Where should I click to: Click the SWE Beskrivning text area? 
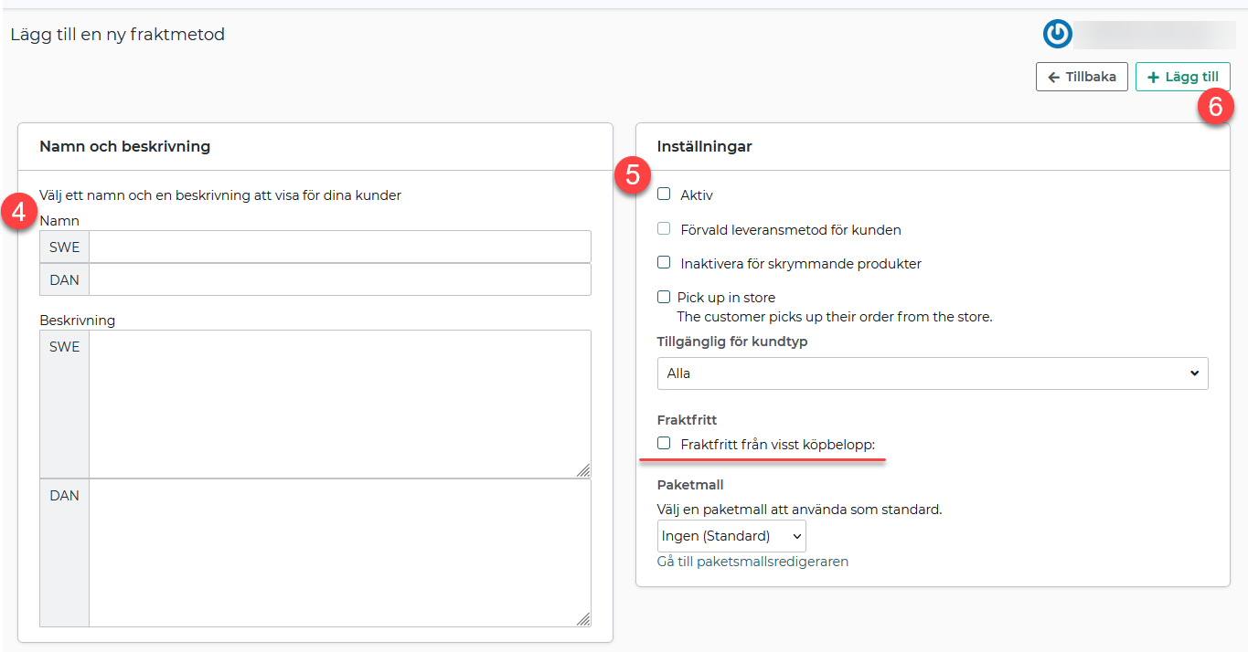pyautogui.click(x=339, y=404)
